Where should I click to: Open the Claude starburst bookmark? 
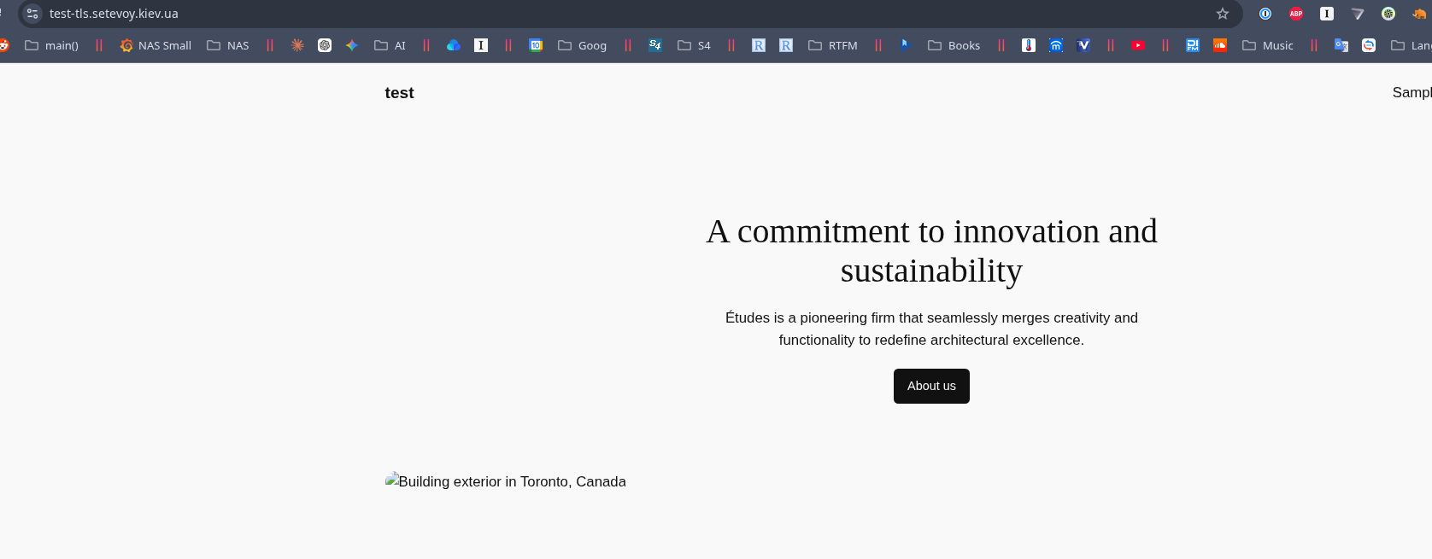point(297,45)
